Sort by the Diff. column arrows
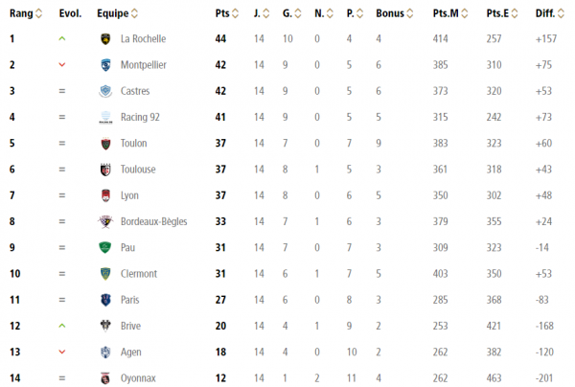Screen dimensions: 575x387 point(561,13)
